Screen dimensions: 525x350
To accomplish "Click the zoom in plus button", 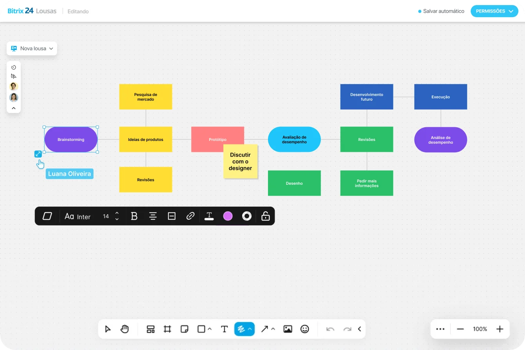I will pyautogui.click(x=500, y=329).
